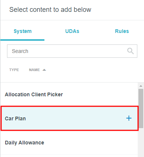Click the 'Select content to add below' heading
This screenshot has width=144, height=157.
tap(50, 10)
